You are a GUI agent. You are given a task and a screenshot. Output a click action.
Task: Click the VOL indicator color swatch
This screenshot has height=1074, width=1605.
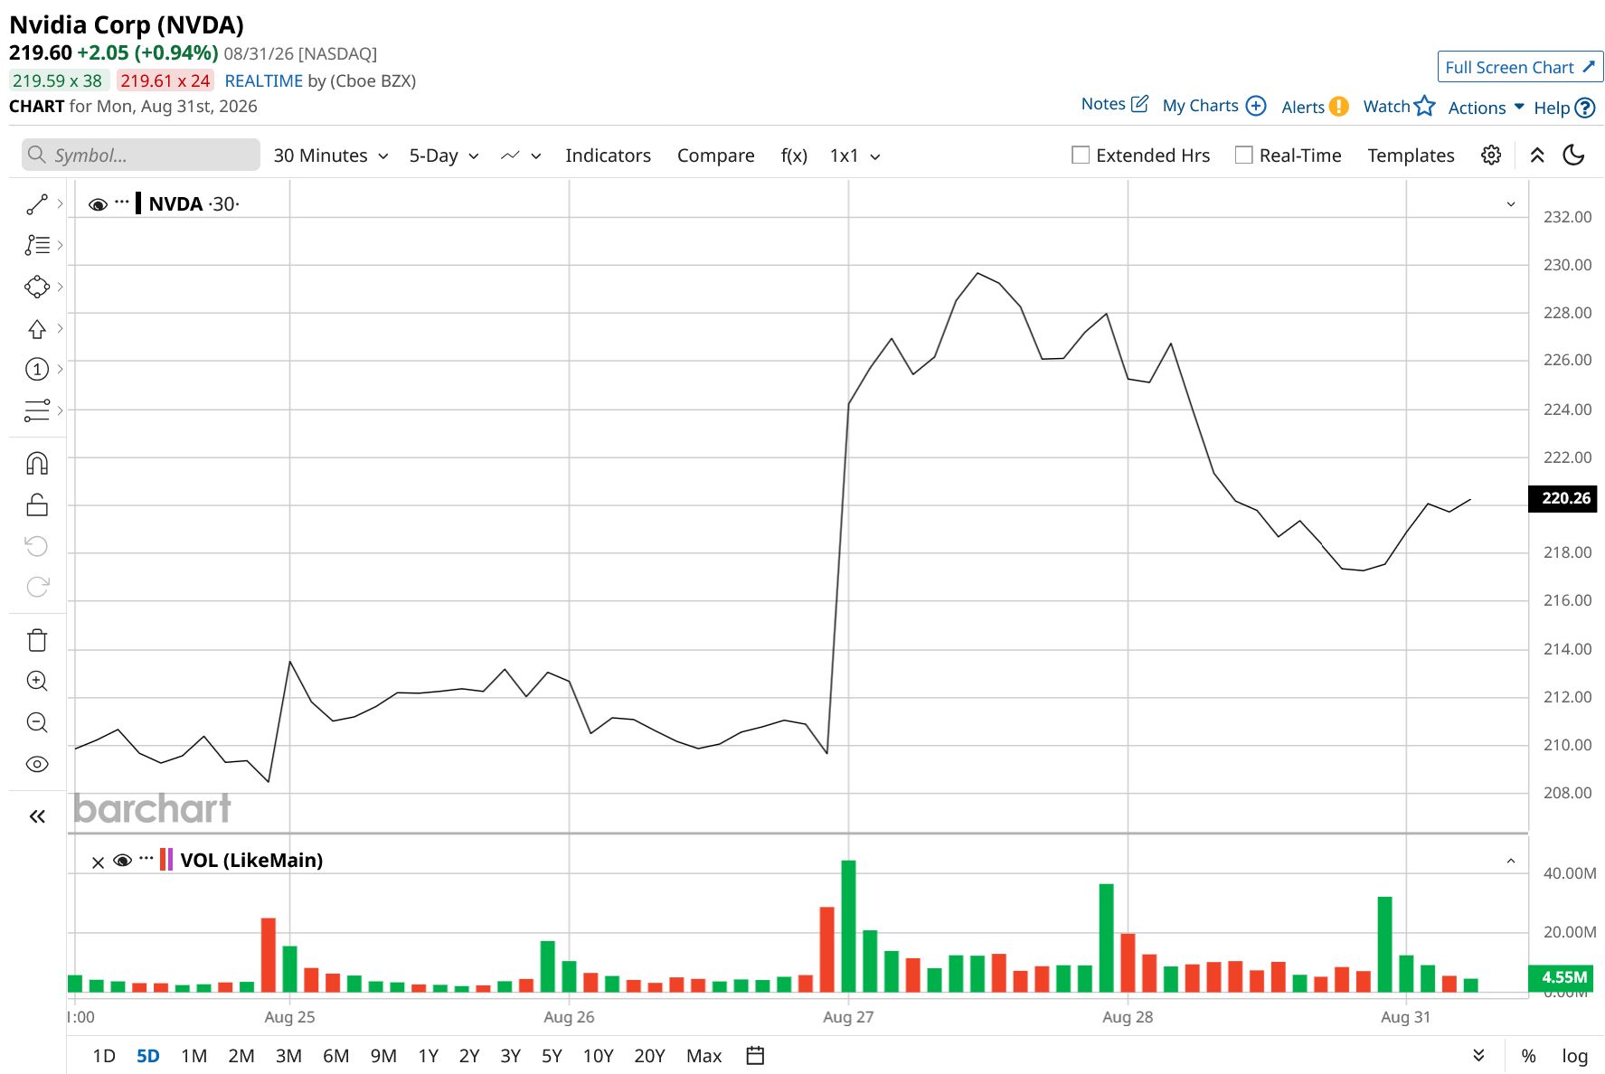pyautogui.click(x=166, y=860)
